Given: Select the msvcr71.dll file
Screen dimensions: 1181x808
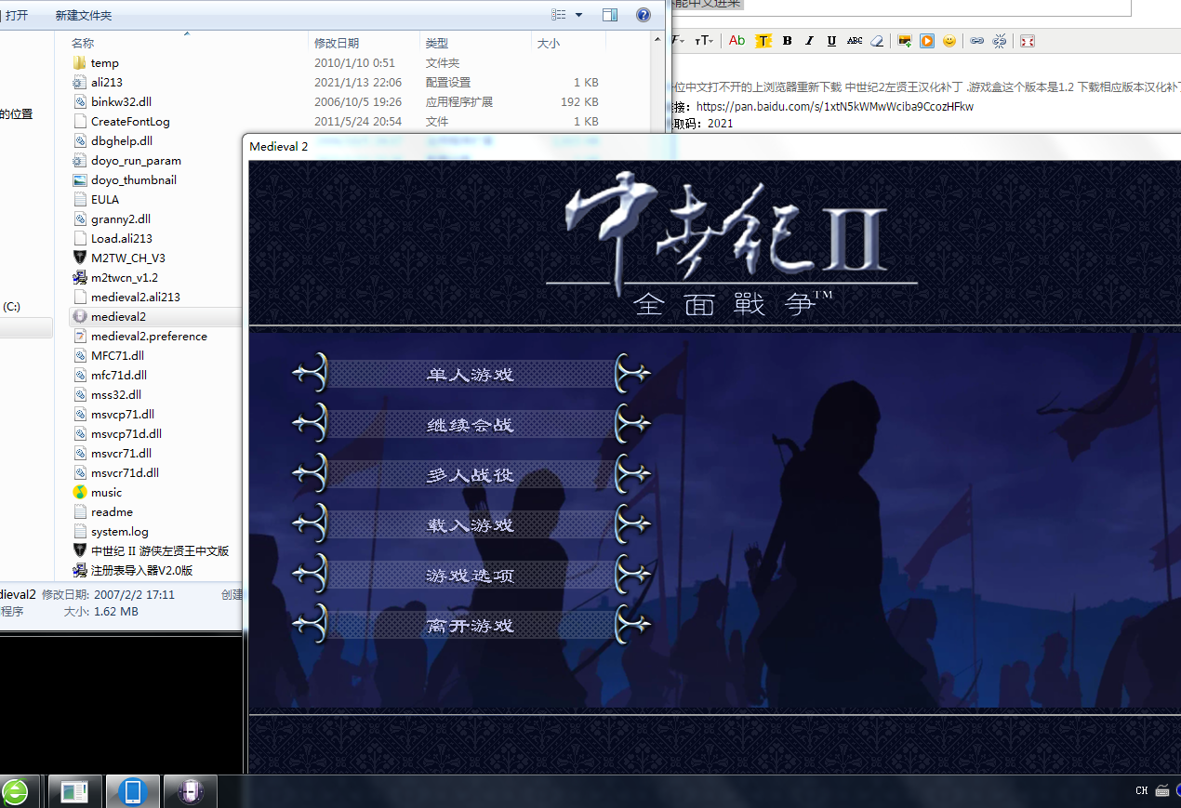Looking at the screenshot, I should pyautogui.click(x=113, y=453).
